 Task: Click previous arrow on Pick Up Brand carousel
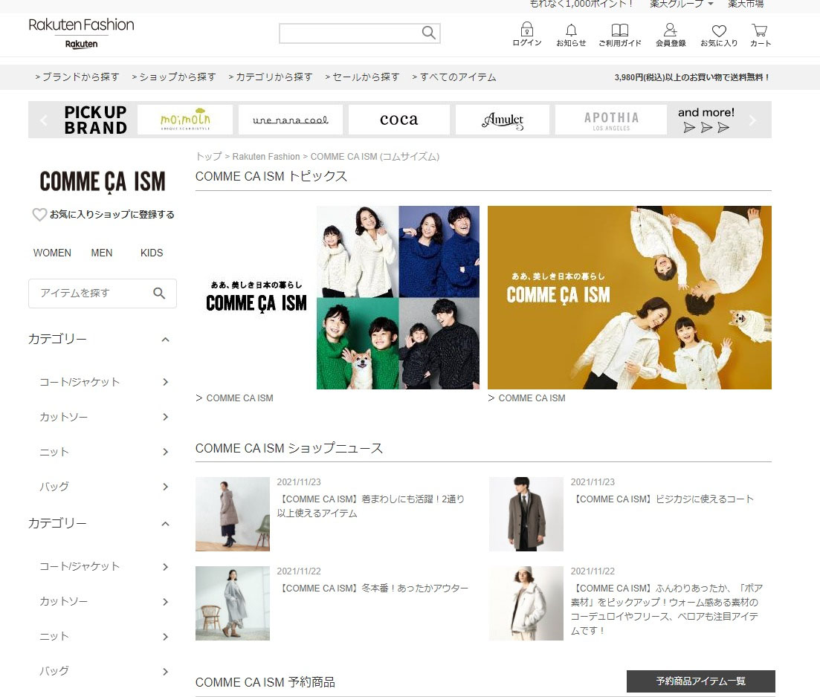[44, 120]
